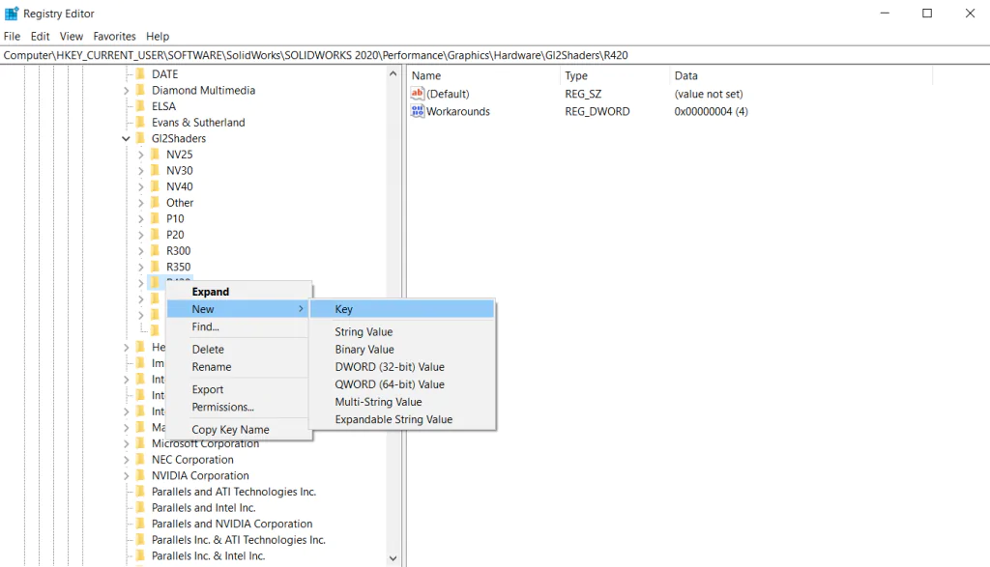
Task: Click the tree scroll down arrow
Action: coord(393,558)
